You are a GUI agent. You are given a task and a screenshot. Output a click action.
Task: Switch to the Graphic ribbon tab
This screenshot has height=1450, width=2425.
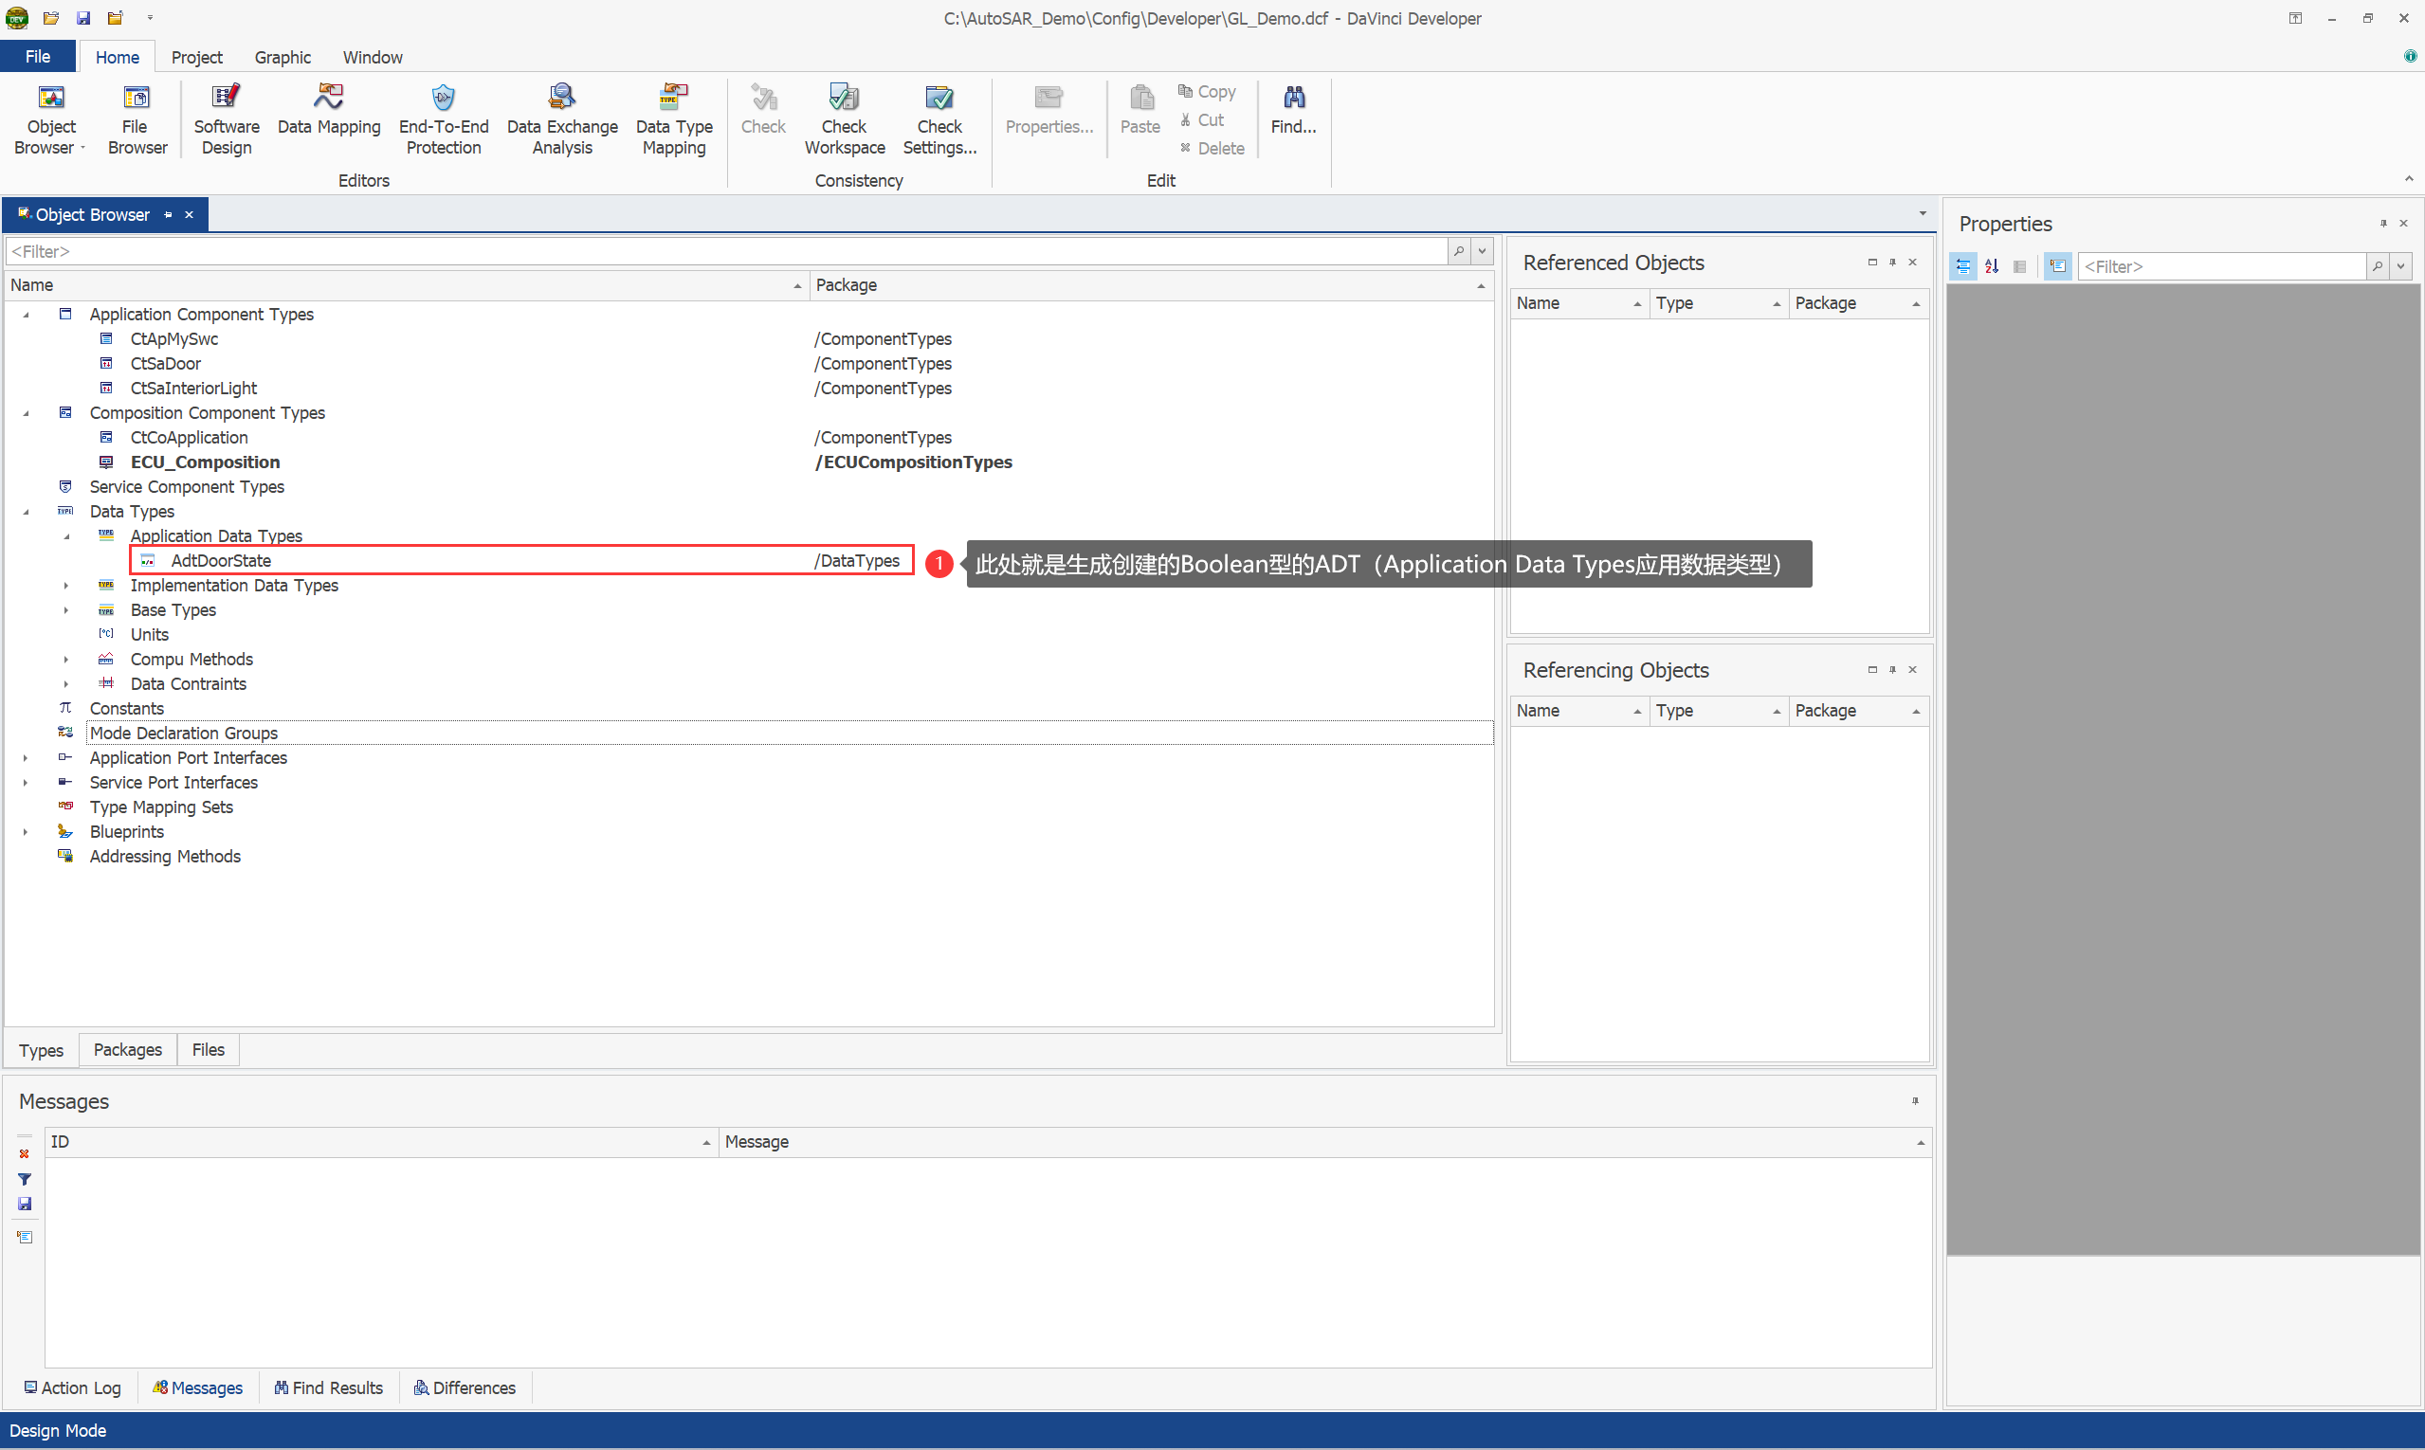coord(283,58)
